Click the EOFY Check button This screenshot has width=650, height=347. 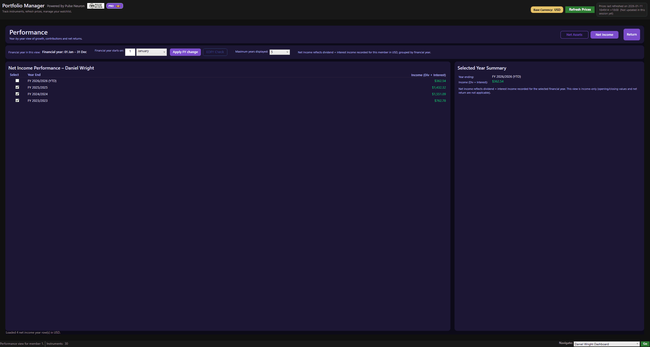215,52
